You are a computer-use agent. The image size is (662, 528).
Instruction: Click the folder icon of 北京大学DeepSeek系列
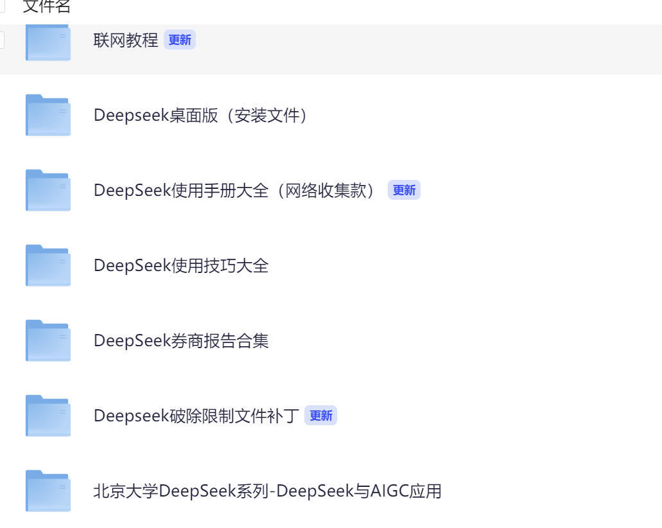(48, 491)
